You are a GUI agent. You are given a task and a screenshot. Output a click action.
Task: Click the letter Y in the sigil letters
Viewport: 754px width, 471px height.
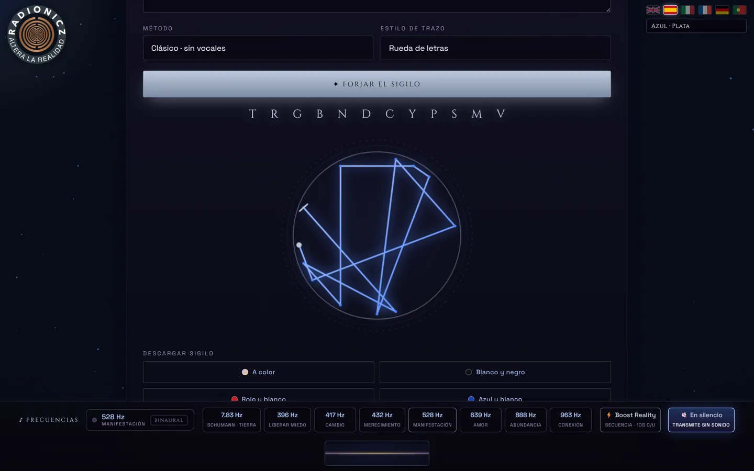pyautogui.click(x=412, y=114)
